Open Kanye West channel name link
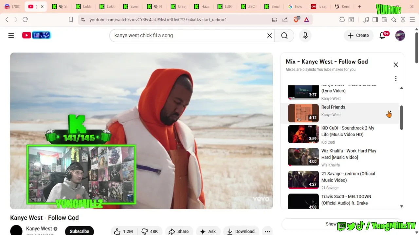Image resolution: width=419 pixels, height=235 pixels. (x=39, y=228)
